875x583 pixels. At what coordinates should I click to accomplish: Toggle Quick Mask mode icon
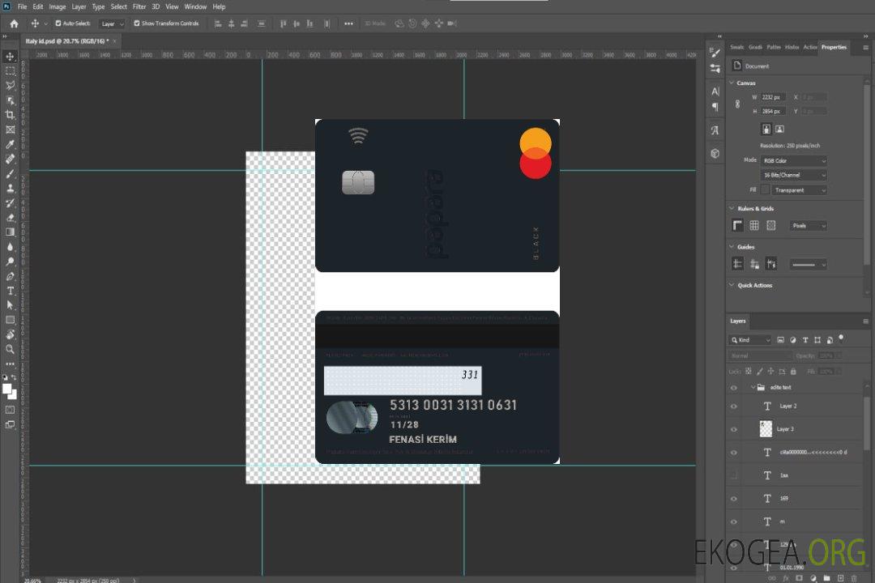(10, 410)
